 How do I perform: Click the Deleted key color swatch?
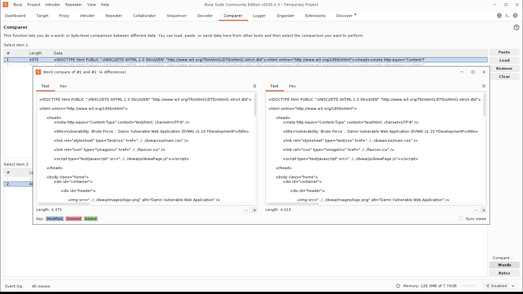[74, 219]
